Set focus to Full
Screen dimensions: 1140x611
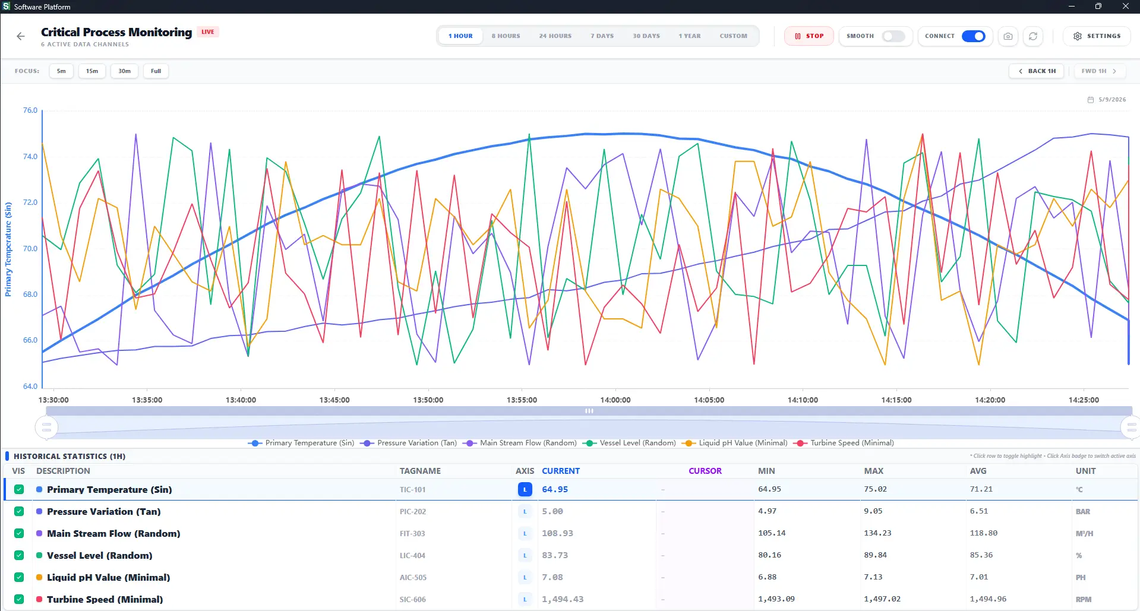156,71
